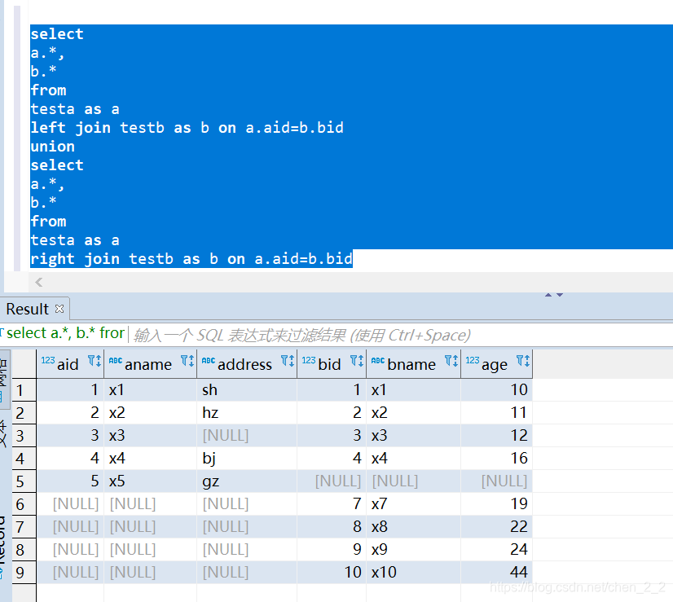The image size is (673, 602).
Task: Click the NULL address cell in row 3
Action: coord(247,436)
